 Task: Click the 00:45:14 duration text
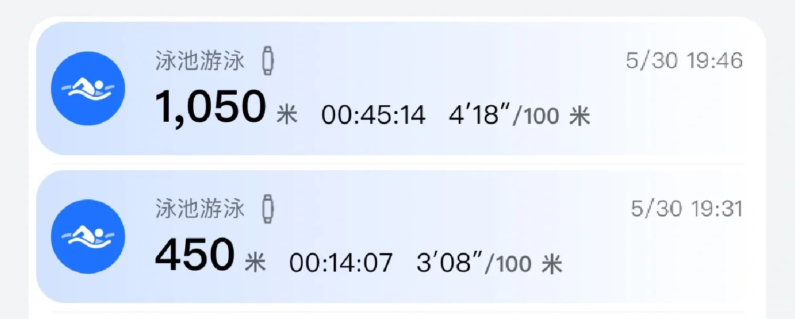[374, 115]
